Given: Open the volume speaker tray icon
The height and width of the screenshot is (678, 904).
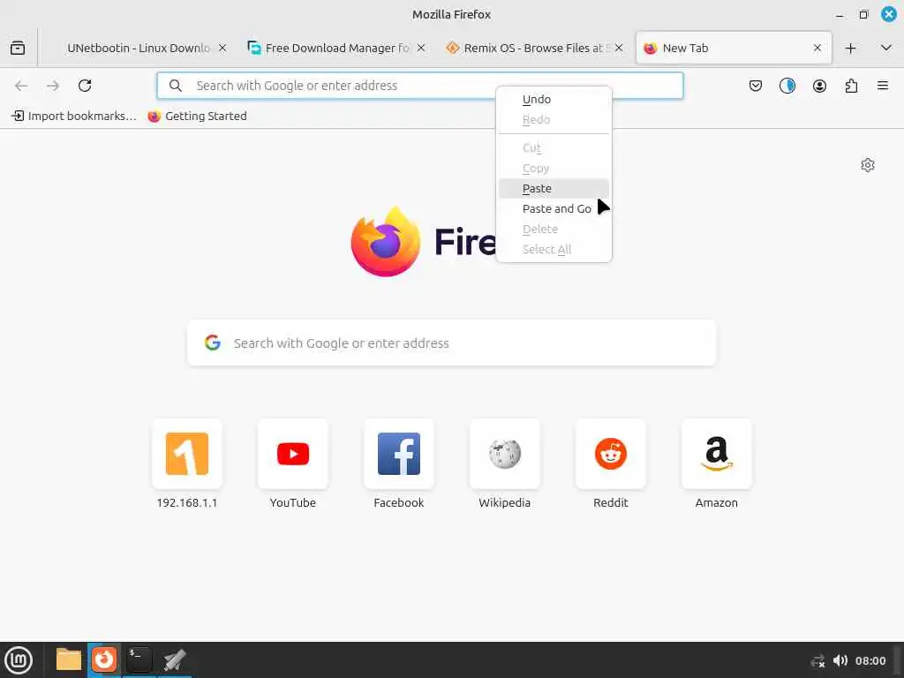Looking at the screenshot, I should tap(840, 660).
